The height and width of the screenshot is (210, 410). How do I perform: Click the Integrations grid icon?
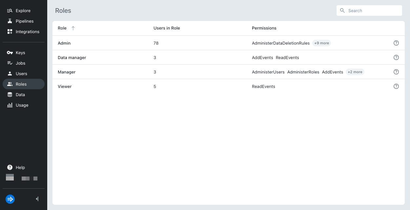(10, 31)
